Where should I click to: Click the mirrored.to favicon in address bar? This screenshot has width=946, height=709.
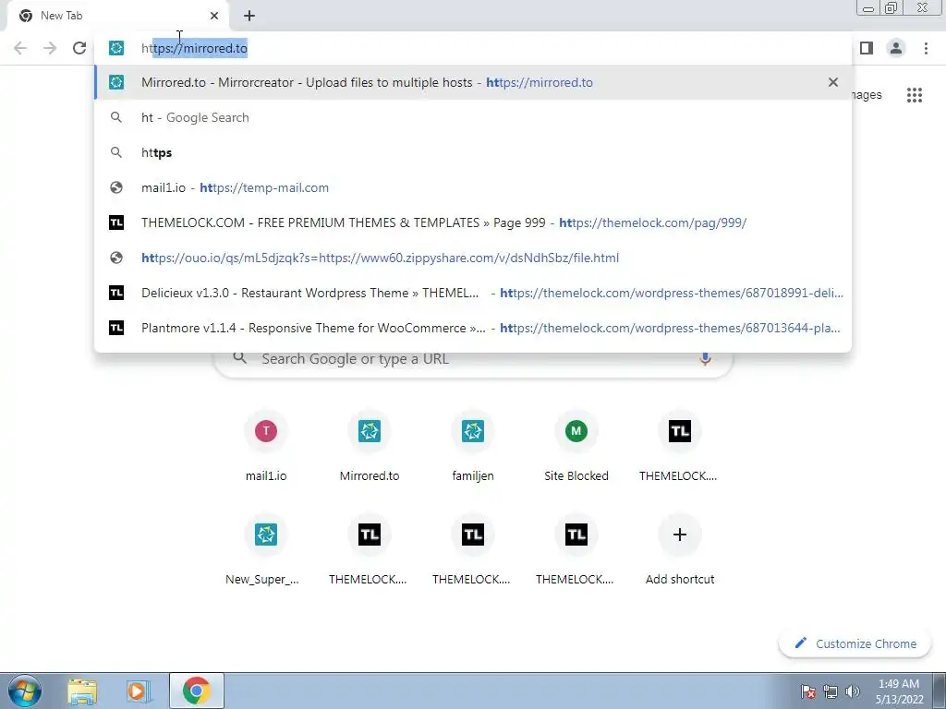pyautogui.click(x=116, y=48)
